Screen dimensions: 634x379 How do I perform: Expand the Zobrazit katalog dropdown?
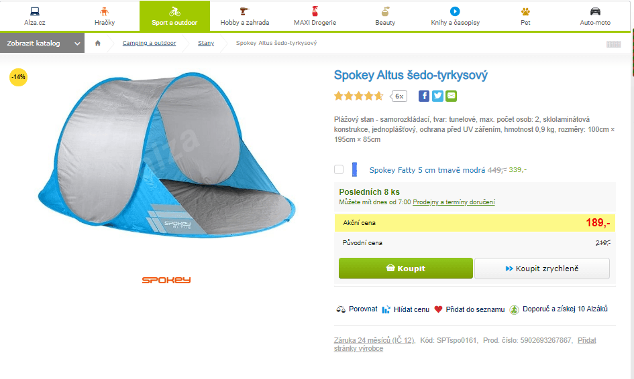tap(42, 43)
